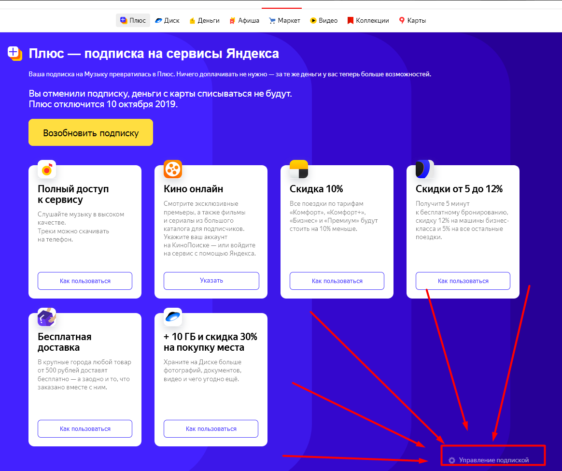Click Указать in the Кино онлайн card
562x471 pixels.
click(x=211, y=281)
